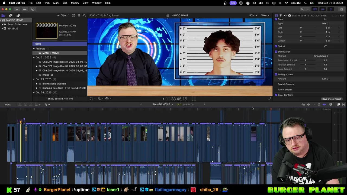Screen dimensions: 347x195
Task: Open the Photos and Audio sidebar
Action: [11, 15]
